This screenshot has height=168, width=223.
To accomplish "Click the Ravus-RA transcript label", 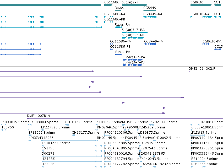I will click(x=122, y=25).
